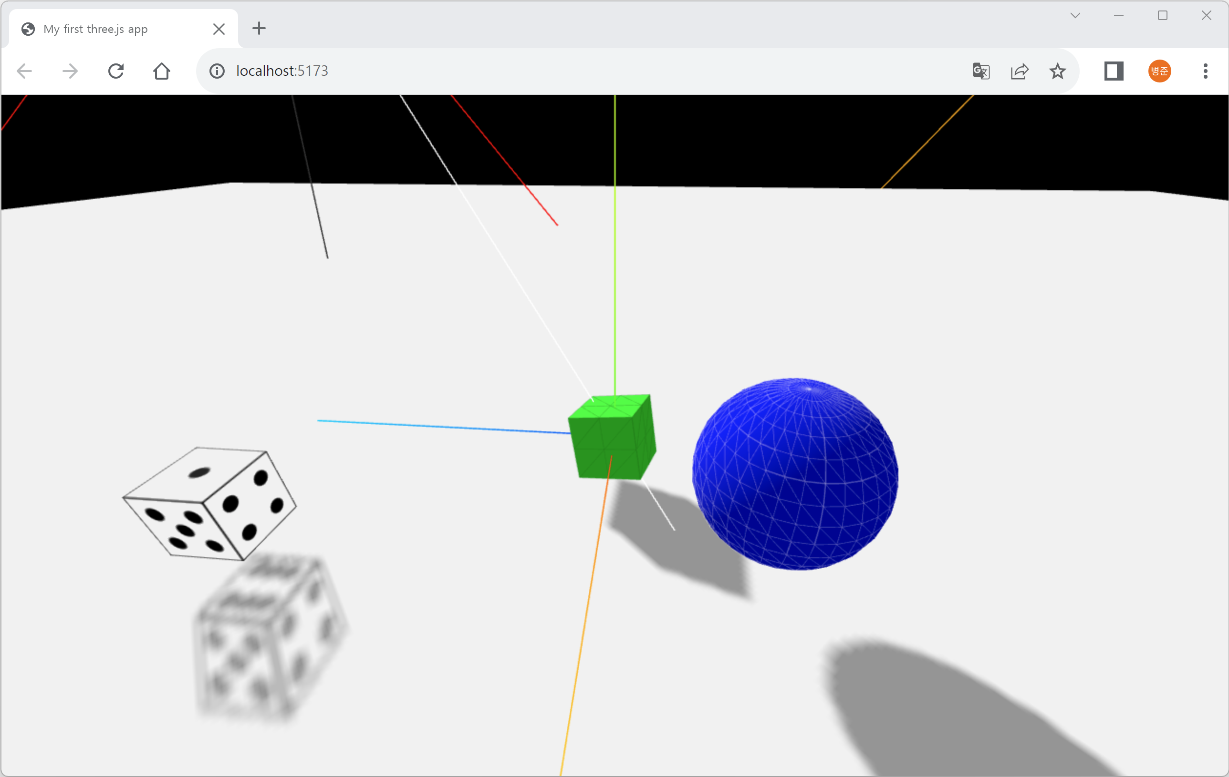Click the white dice model
Screen dimensions: 1229x777
point(209,502)
